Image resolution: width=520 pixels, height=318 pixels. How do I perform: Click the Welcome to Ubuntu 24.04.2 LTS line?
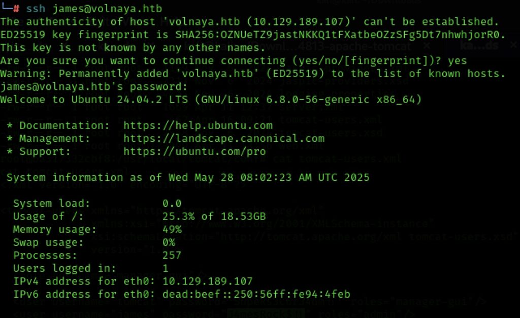211,100
